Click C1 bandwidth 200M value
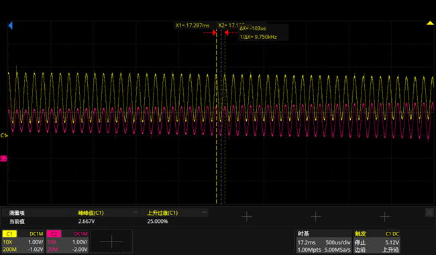Image resolution: width=436 pixels, height=255 pixels. click(x=10, y=250)
